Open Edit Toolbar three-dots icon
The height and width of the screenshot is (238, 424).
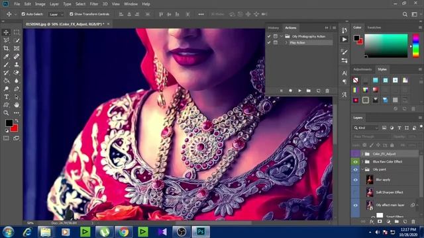coord(17,113)
